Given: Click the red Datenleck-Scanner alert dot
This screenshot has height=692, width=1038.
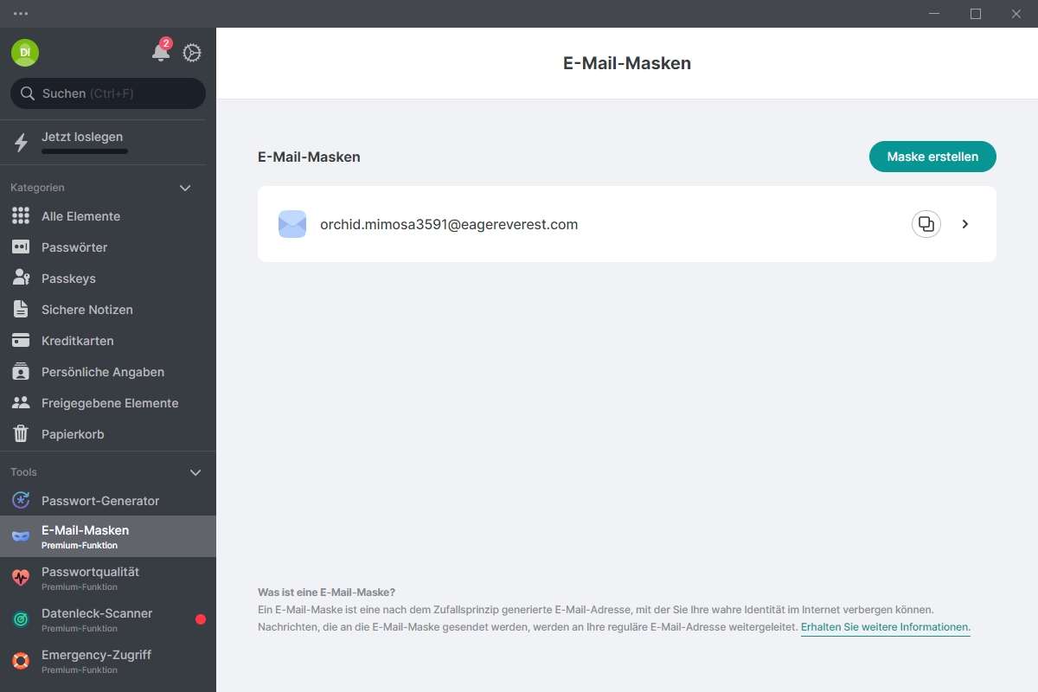Looking at the screenshot, I should tap(201, 619).
